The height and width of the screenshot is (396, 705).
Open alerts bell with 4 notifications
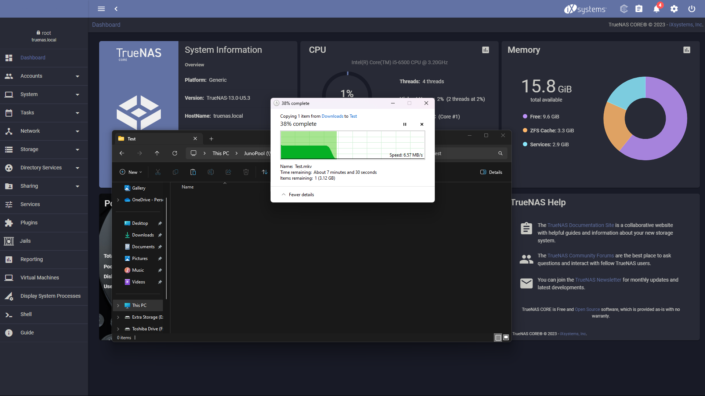coord(657,9)
